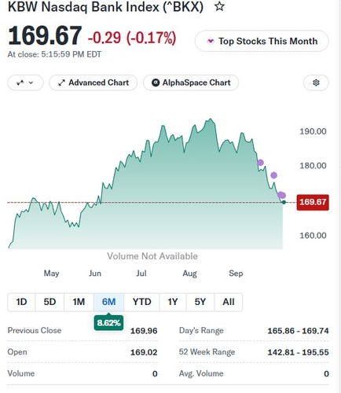Image resolution: width=341 pixels, height=393 pixels.
Task: Open Top Stocks This Month
Action: (262, 41)
